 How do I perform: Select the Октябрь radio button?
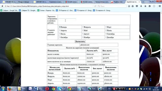pyautogui.click(x=60, y=37)
